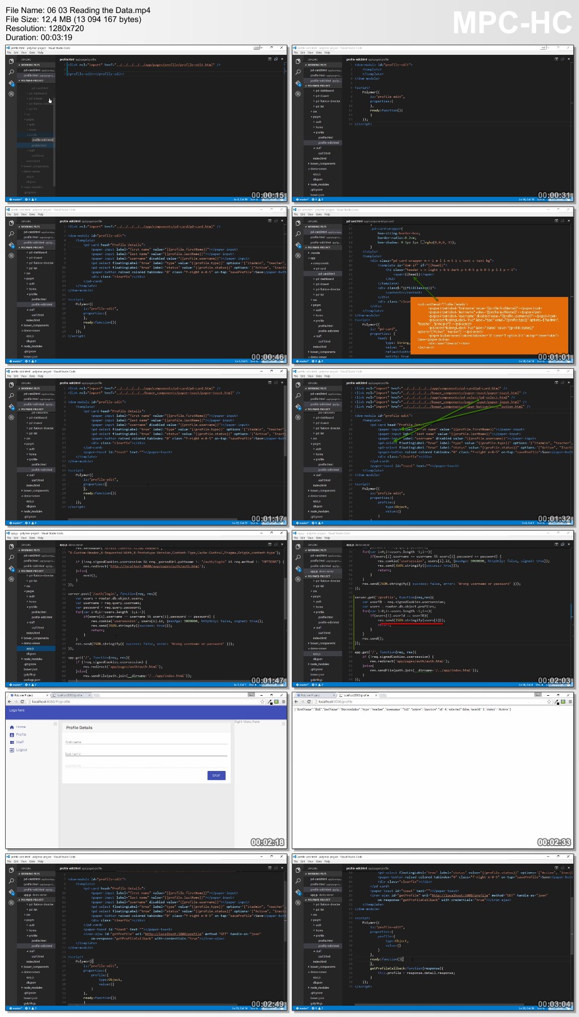Click rgba color swatch in 00:01:01 code
Image resolution: width=579 pixels, height=1017 pixels.
(422, 243)
